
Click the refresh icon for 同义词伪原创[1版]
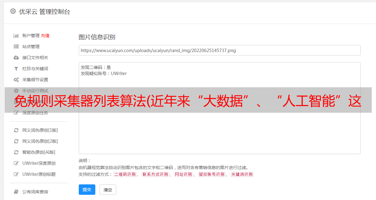click(16, 130)
